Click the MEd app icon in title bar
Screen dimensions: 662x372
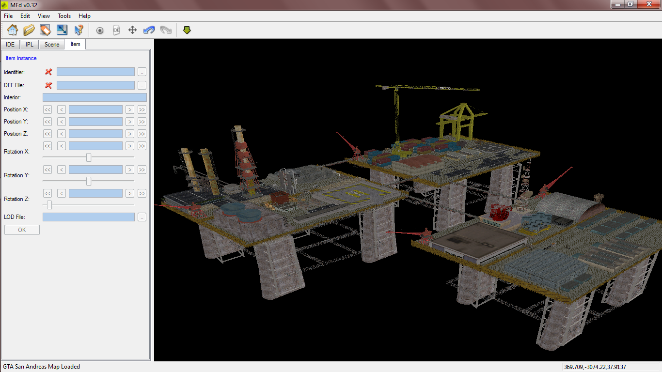(x=4, y=5)
